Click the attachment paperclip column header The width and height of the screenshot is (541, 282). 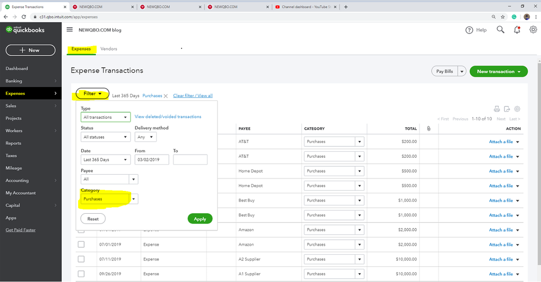[429, 129]
